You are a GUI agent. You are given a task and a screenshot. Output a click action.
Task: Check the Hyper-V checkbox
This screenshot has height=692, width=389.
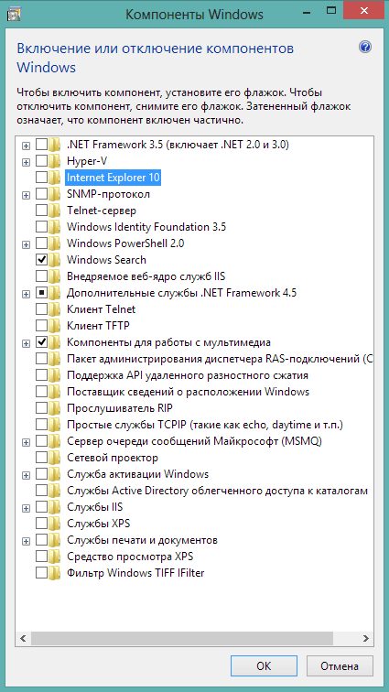[41, 161]
